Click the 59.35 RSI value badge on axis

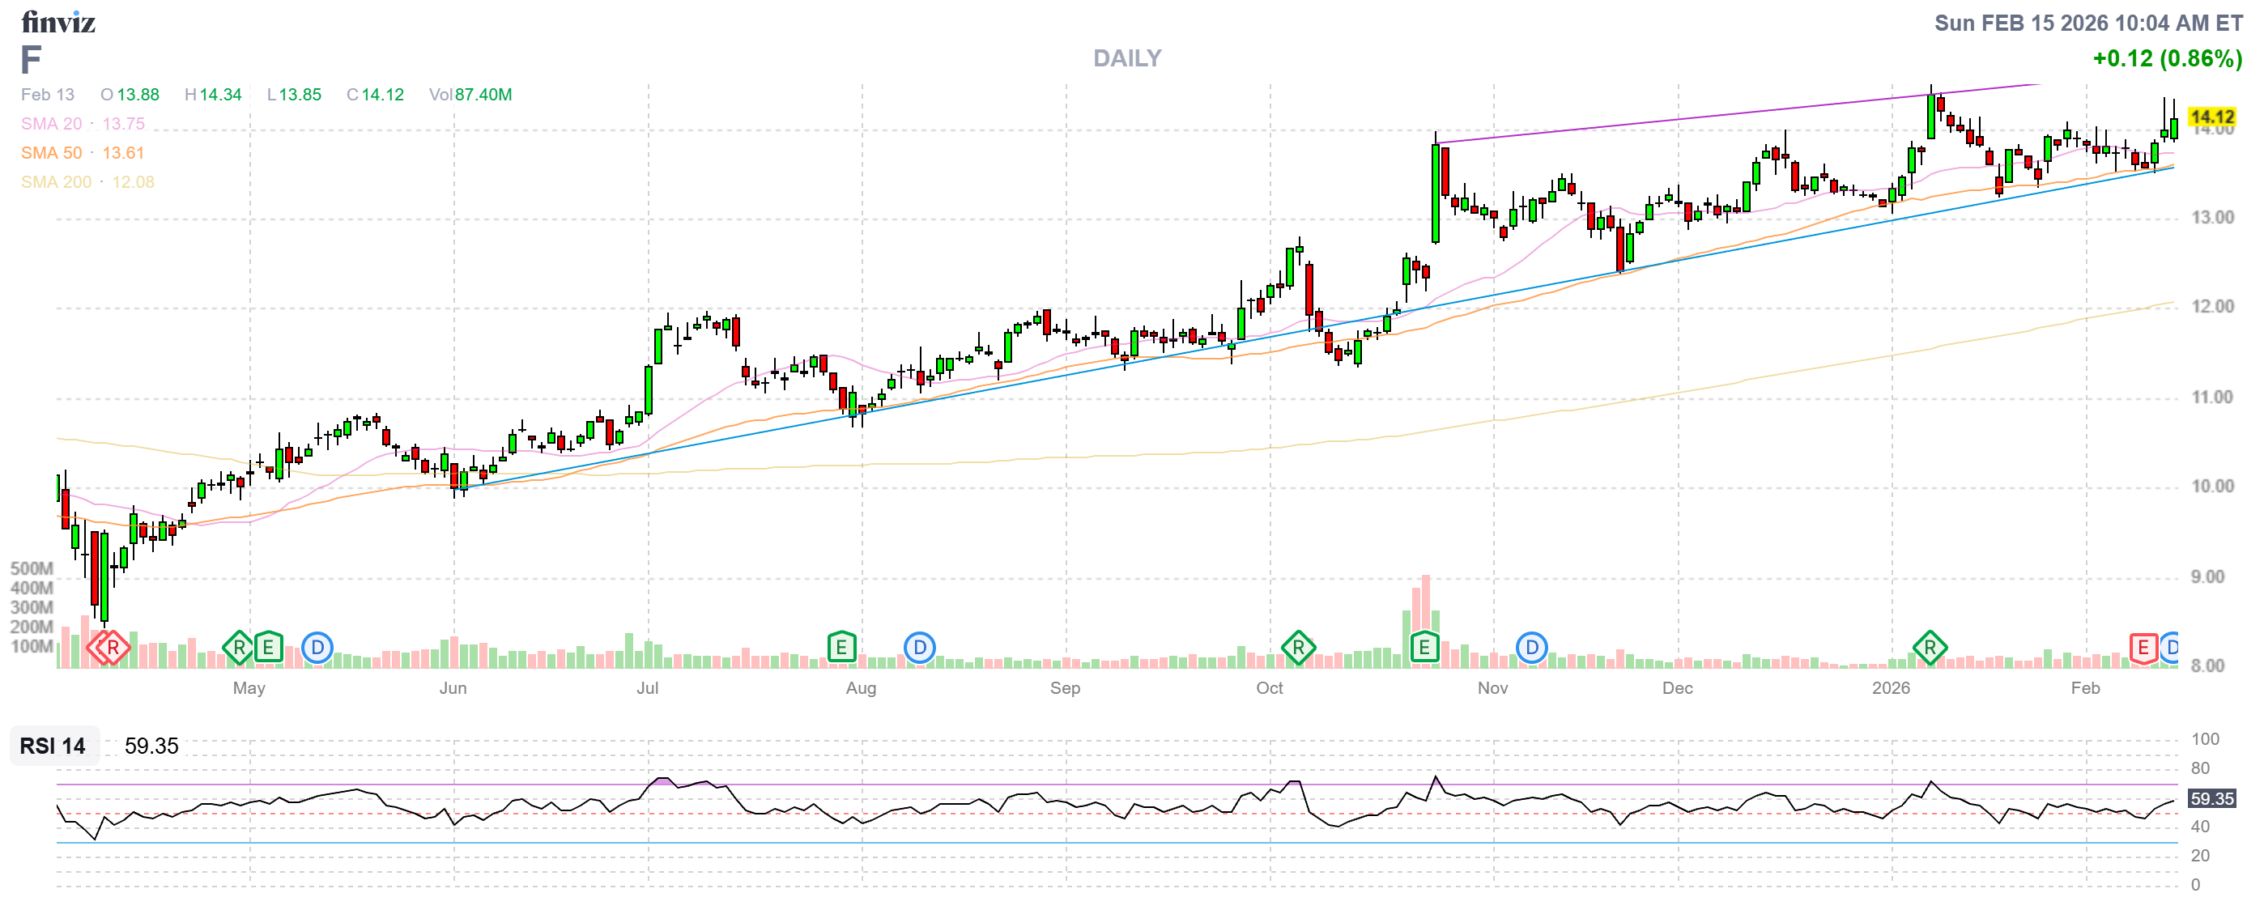[x=2211, y=798]
